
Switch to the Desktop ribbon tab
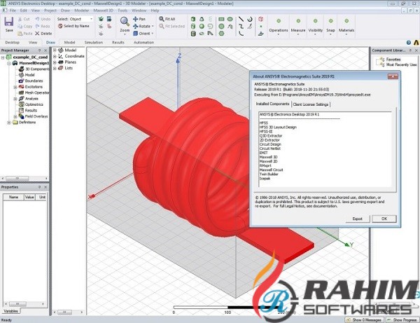[12, 42]
